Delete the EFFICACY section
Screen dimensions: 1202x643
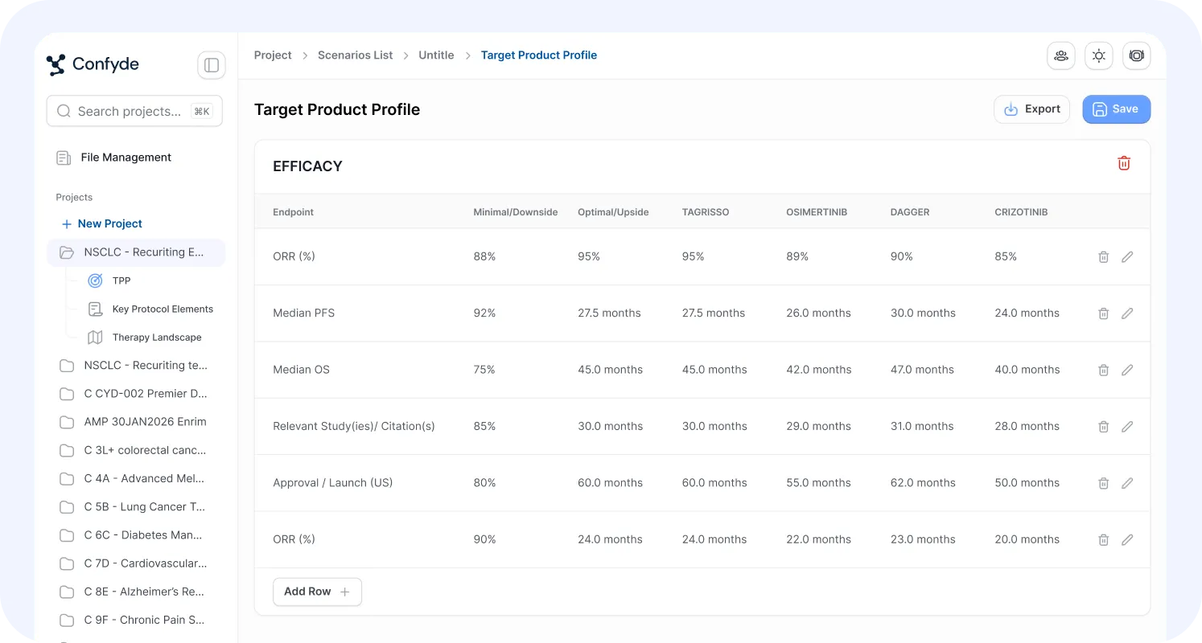[1124, 163]
